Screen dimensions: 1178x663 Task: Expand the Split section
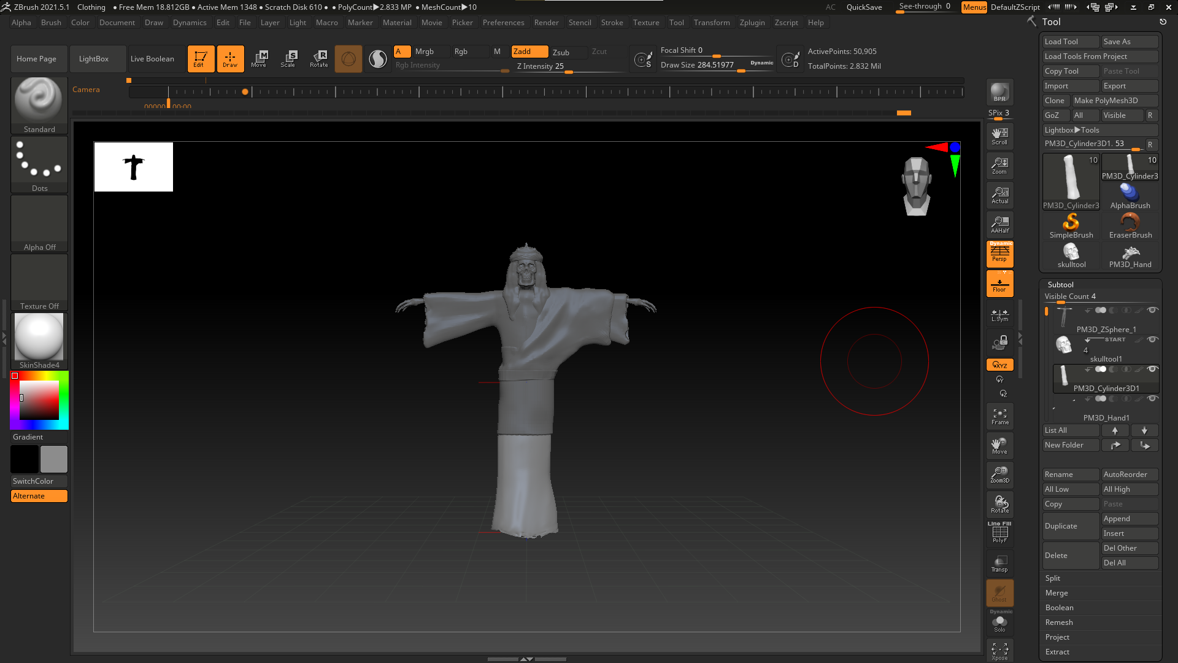[1053, 578]
